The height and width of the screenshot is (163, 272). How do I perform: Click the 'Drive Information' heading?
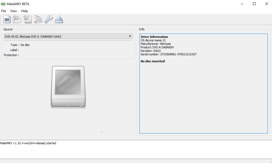[154, 37]
